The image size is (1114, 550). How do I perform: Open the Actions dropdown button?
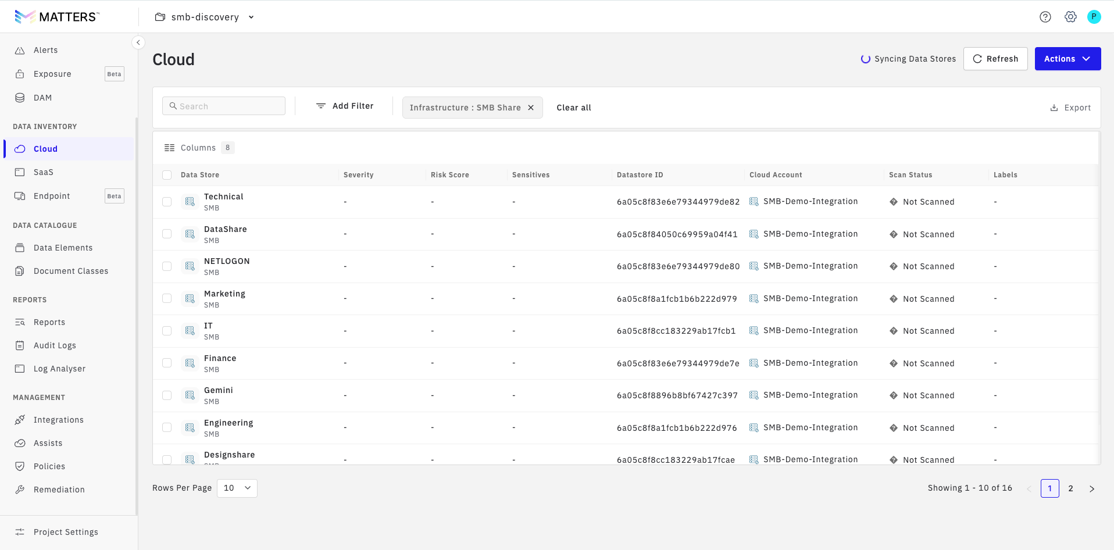point(1067,59)
